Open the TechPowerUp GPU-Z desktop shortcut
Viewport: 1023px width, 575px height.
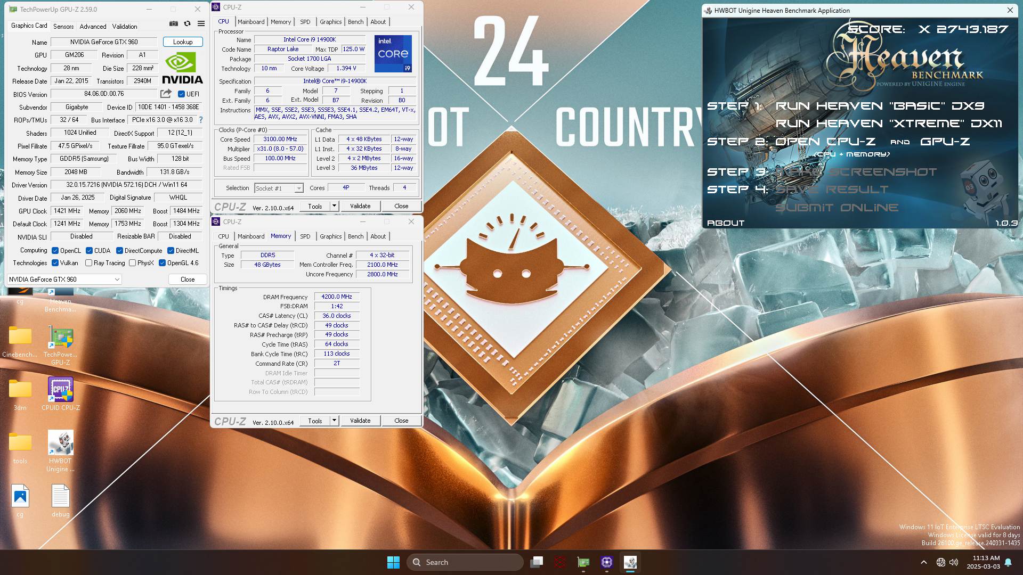pyautogui.click(x=60, y=346)
